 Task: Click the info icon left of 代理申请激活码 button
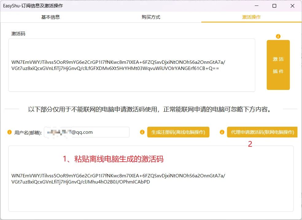tap(222, 132)
